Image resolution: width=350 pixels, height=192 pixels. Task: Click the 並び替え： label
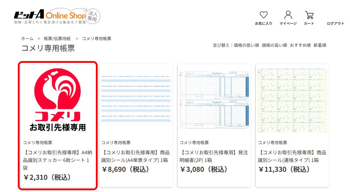pos(223,45)
